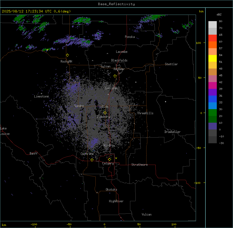
Task: Click the RockyMH label
Action: [66, 61]
